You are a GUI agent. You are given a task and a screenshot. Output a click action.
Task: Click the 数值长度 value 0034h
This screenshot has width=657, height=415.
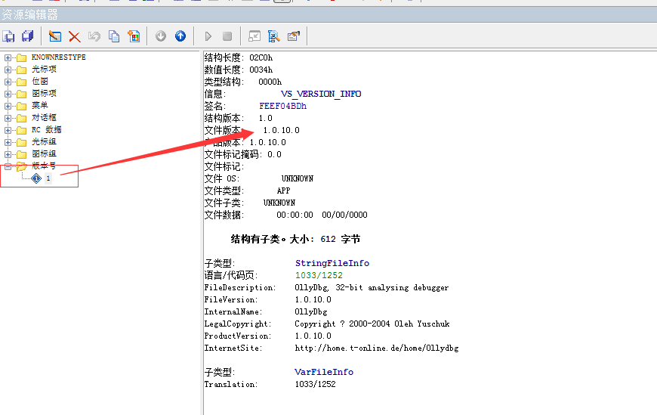click(x=261, y=70)
